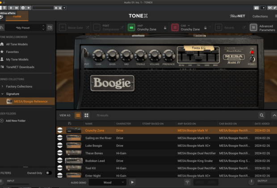Click the host snapshot camera icon

click(x=256, y=8)
